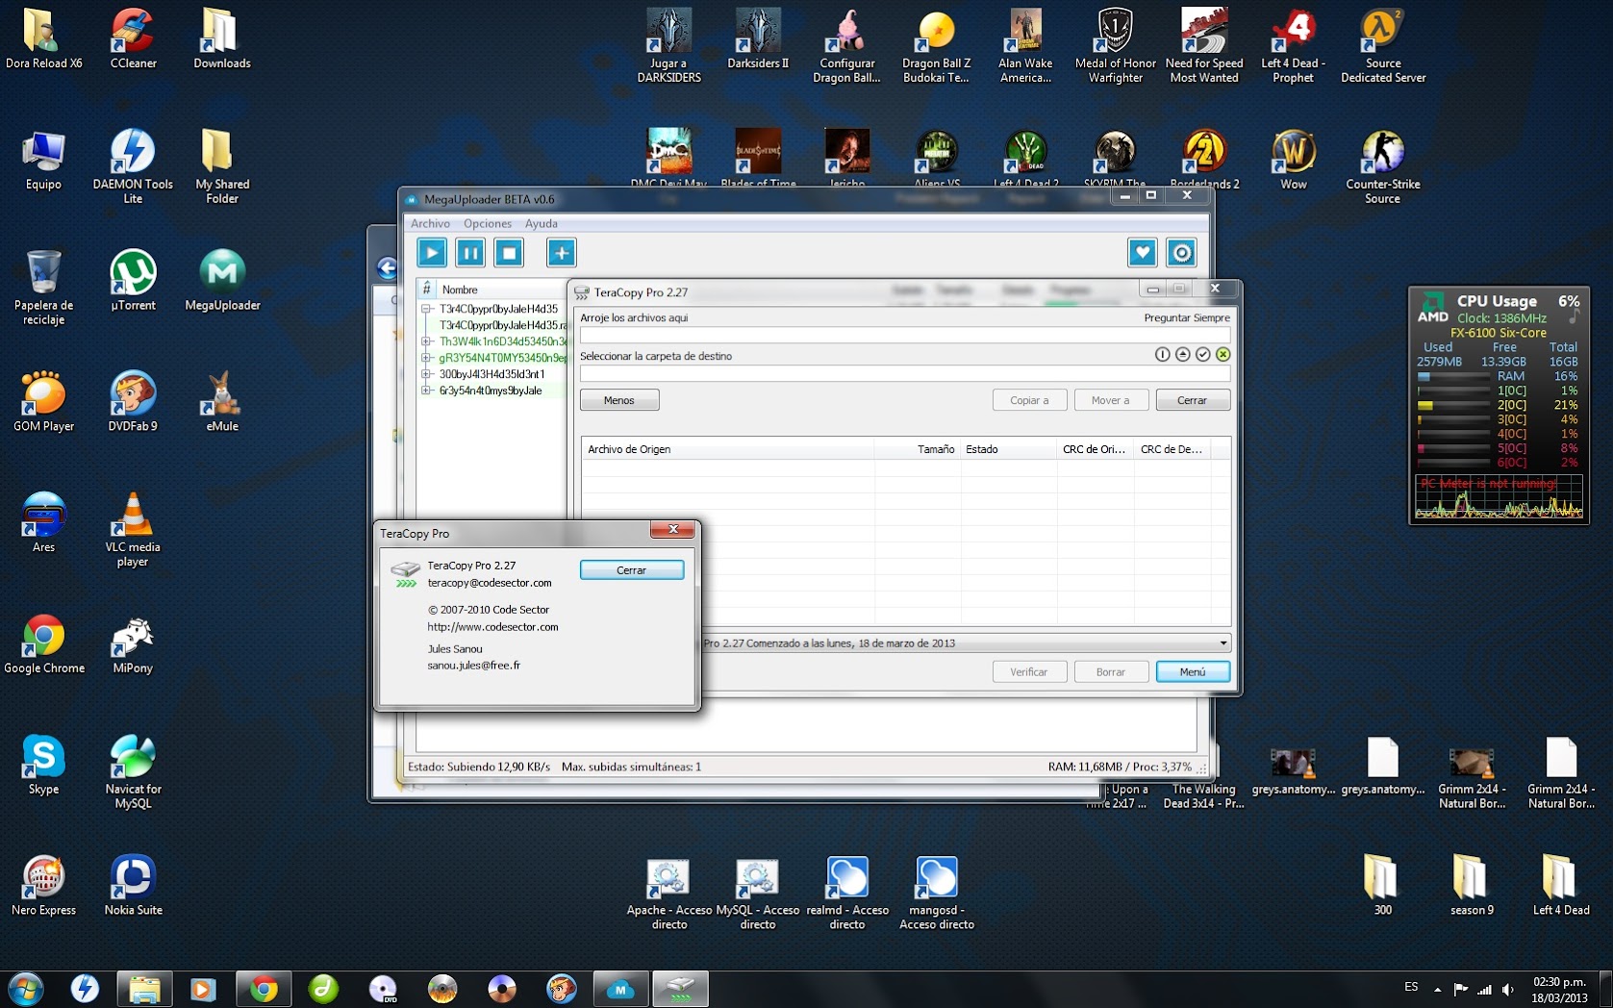Click the Copiar a button in TeraCopy
1613x1008 pixels.
[x=1029, y=400]
